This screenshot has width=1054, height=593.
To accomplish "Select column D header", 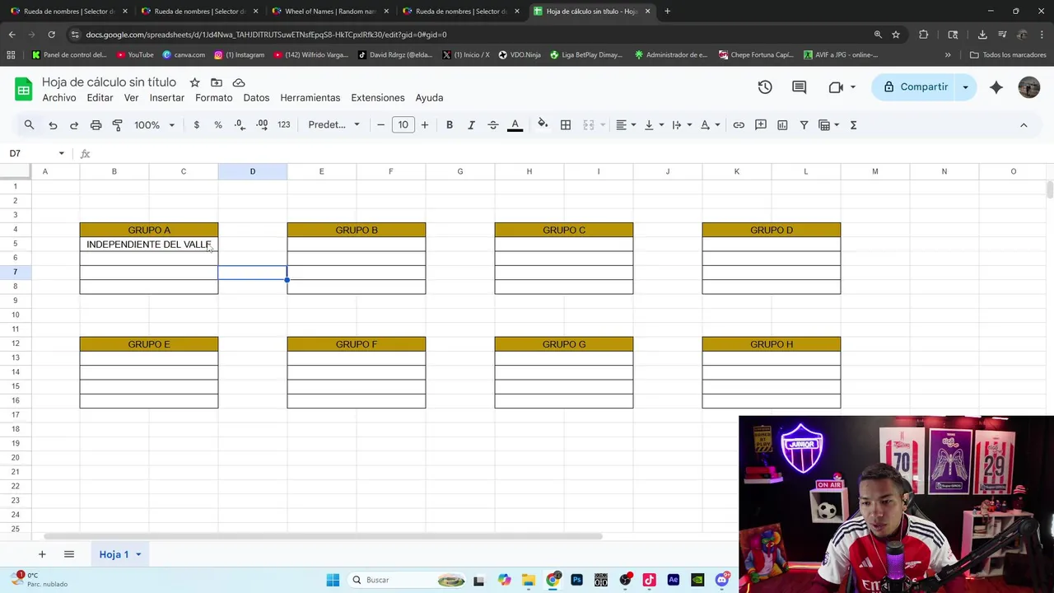I will tap(253, 171).
